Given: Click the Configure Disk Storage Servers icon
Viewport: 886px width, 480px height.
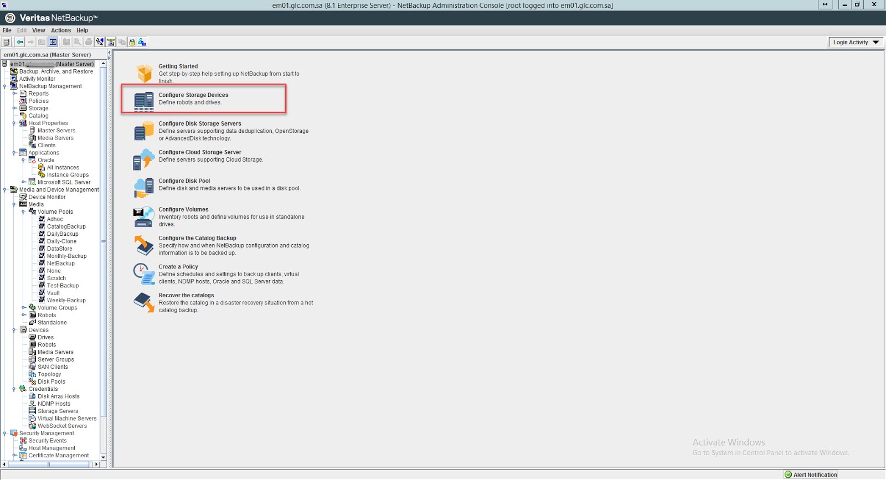Looking at the screenshot, I should (x=144, y=131).
